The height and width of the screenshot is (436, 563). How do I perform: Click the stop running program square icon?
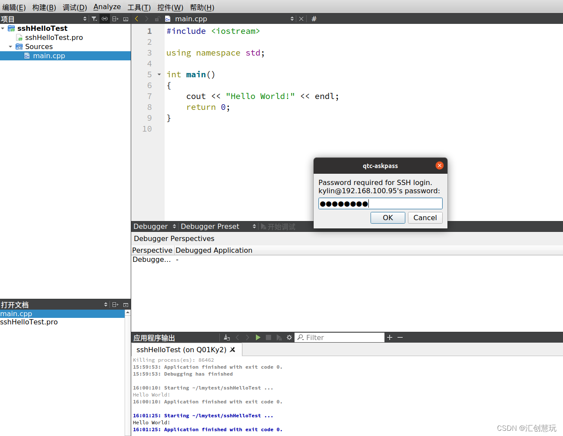point(268,337)
